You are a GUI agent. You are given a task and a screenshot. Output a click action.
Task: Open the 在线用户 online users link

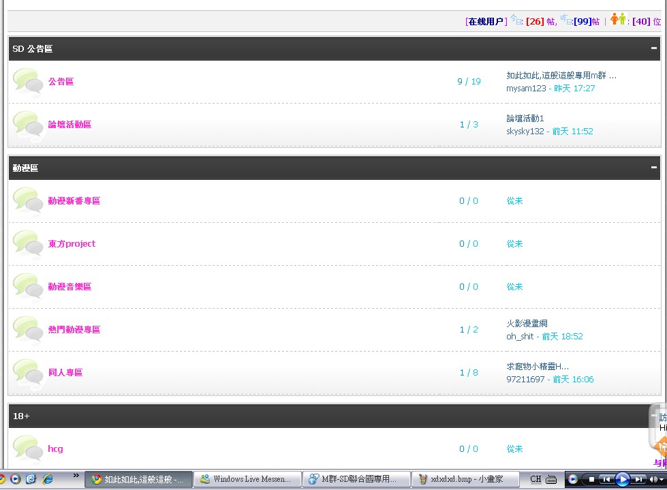[x=486, y=21]
